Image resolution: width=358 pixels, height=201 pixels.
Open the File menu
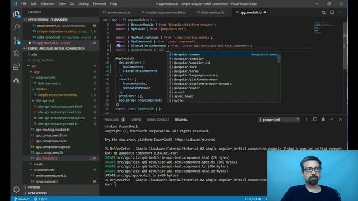tap(23, 4)
